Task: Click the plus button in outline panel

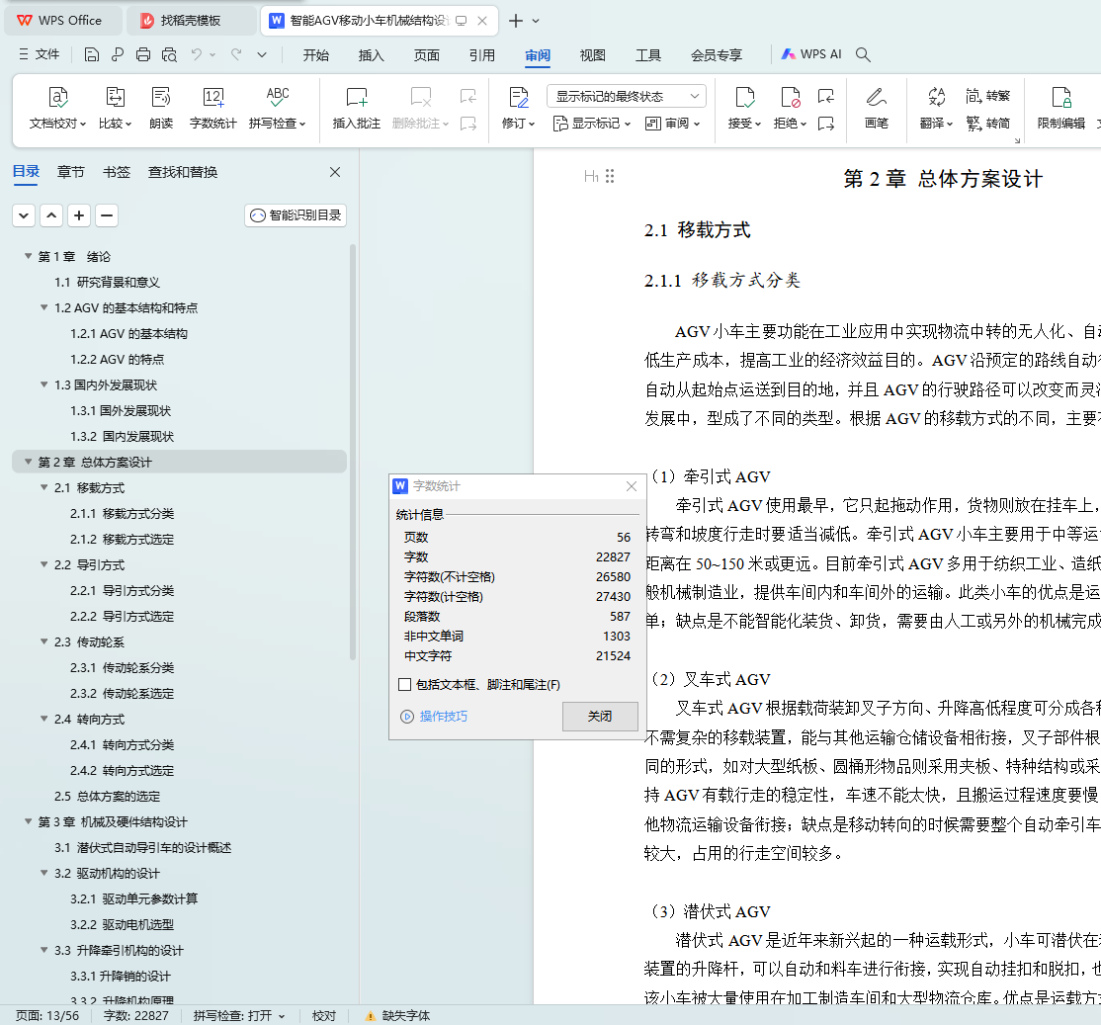Action: 79,215
